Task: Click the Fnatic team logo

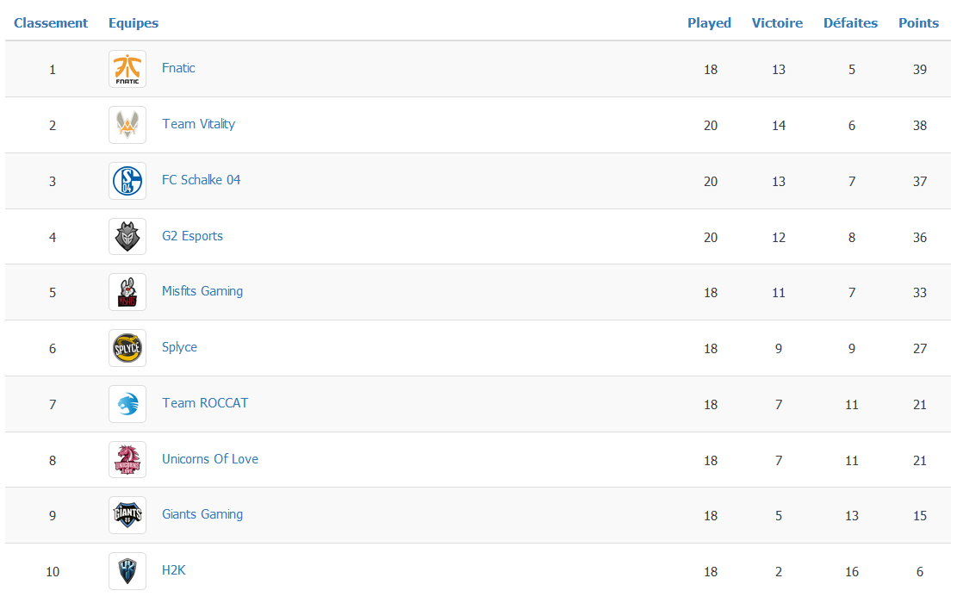Action: (127, 69)
